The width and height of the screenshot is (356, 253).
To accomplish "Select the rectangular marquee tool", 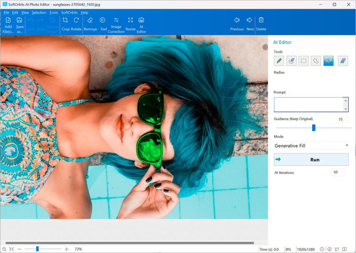I will pyautogui.click(x=304, y=61).
